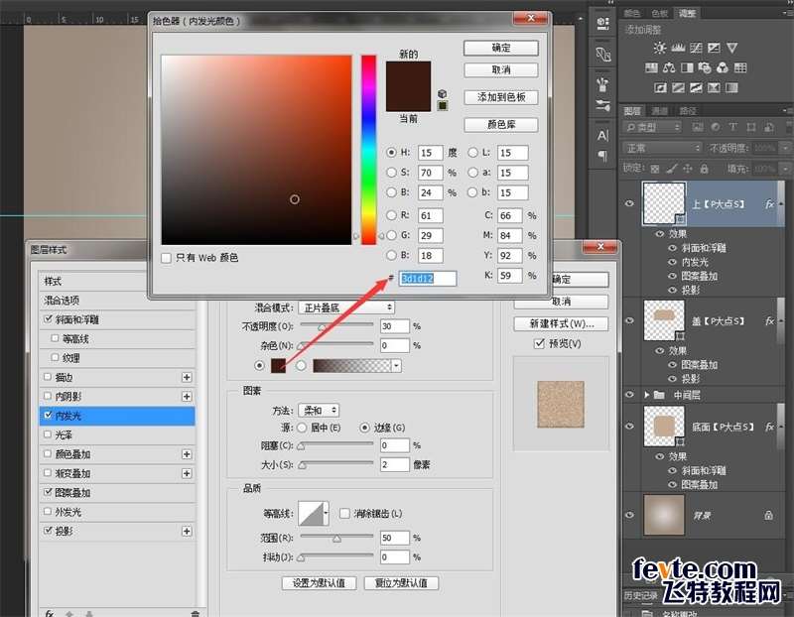Viewport: 794px width, 617px height.
Task: Enable the 只有 Web 颜色 checkbox
Action: click(167, 258)
